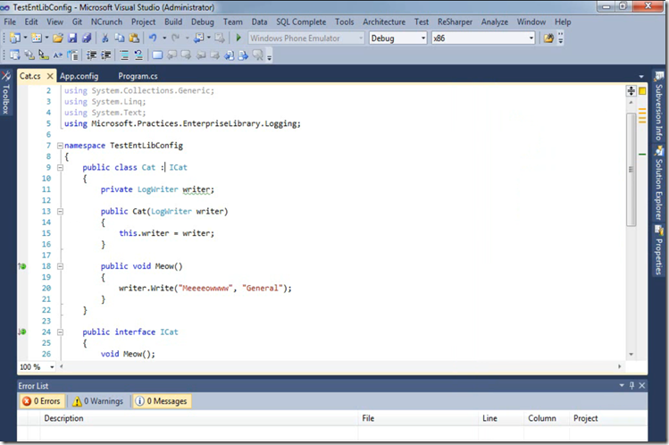669x445 pixels.
Task: Pin the Error List panel with auto-hide pushpin
Action: pos(631,386)
